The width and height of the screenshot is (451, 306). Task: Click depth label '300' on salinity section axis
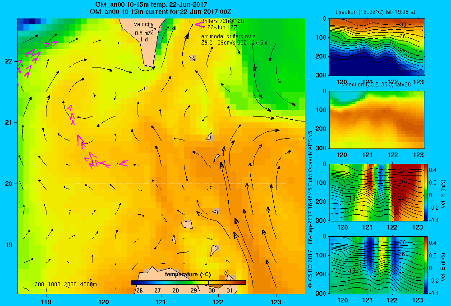(x=321, y=148)
